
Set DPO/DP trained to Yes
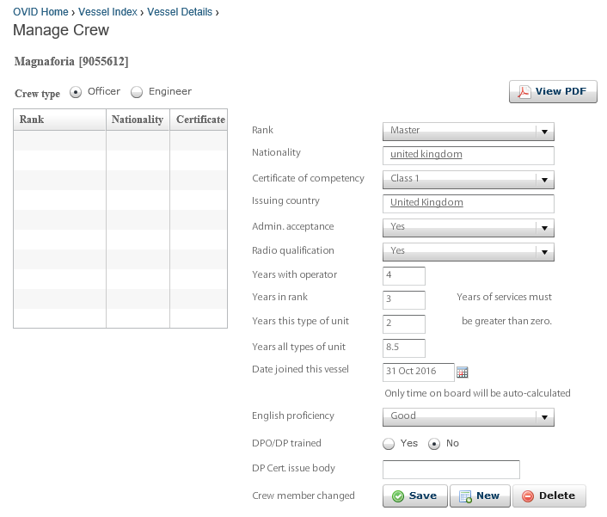tap(389, 444)
